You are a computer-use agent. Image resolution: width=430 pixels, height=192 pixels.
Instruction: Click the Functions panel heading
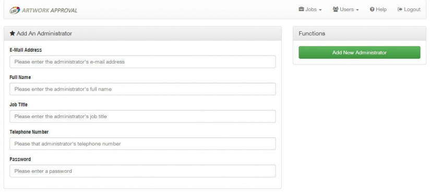pyautogui.click(x=312, y=33)
